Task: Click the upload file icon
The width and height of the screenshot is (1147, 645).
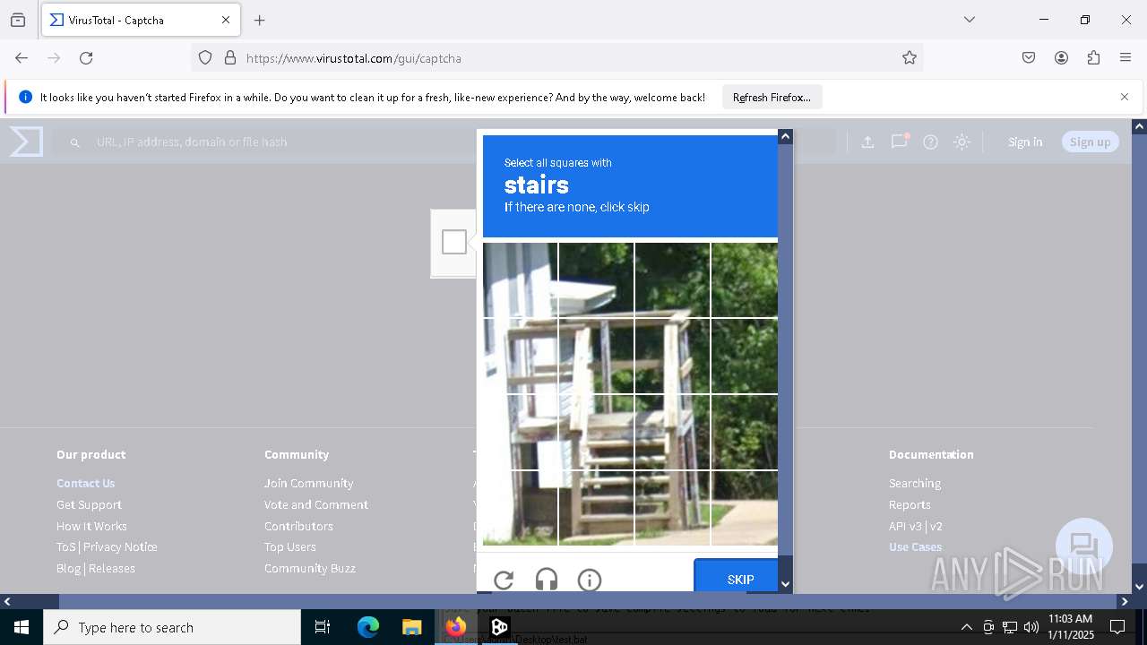Action: (x=867, y=142)
